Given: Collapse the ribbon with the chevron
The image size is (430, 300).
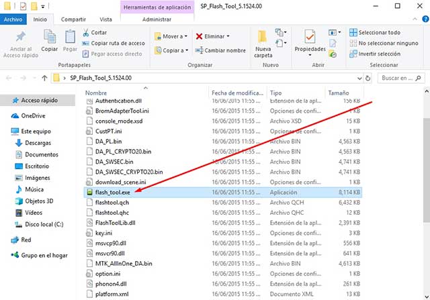Looking at the screenshot, I should [415, 19].
